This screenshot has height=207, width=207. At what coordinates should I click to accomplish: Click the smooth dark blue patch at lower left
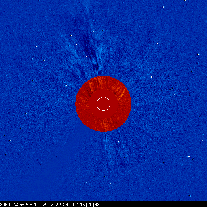point(54,175)
